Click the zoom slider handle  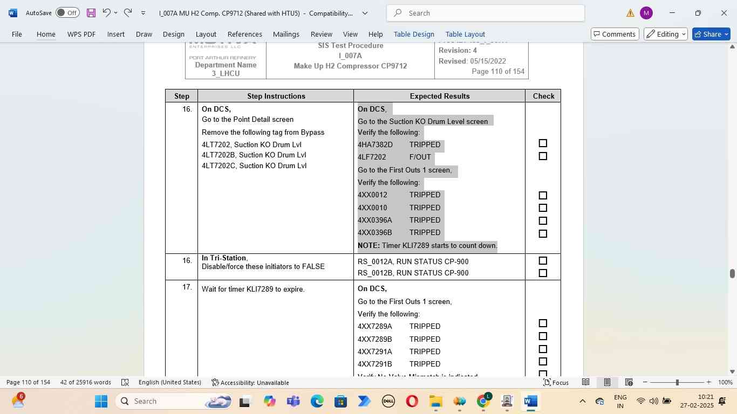[x=677, y=382]
